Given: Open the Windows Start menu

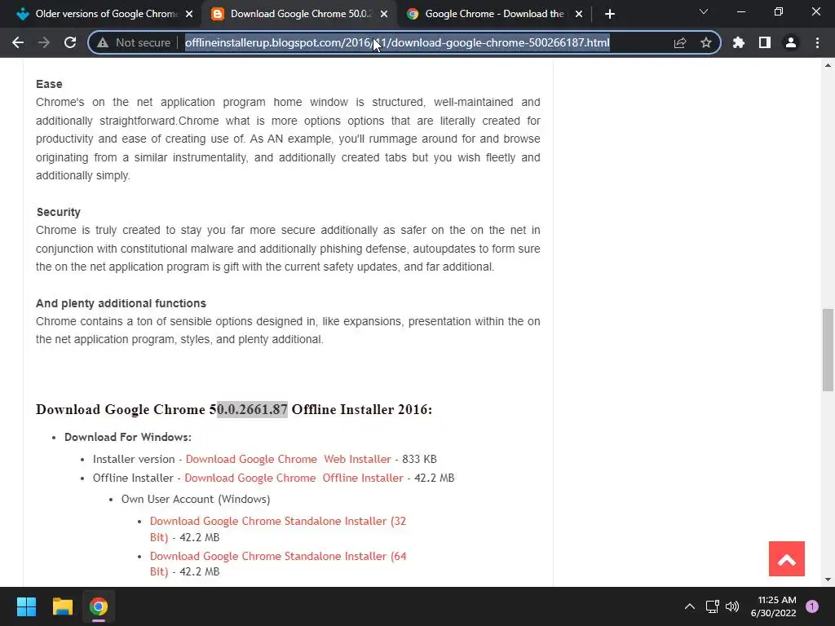Looking at the screenshot, I should 26,606.
